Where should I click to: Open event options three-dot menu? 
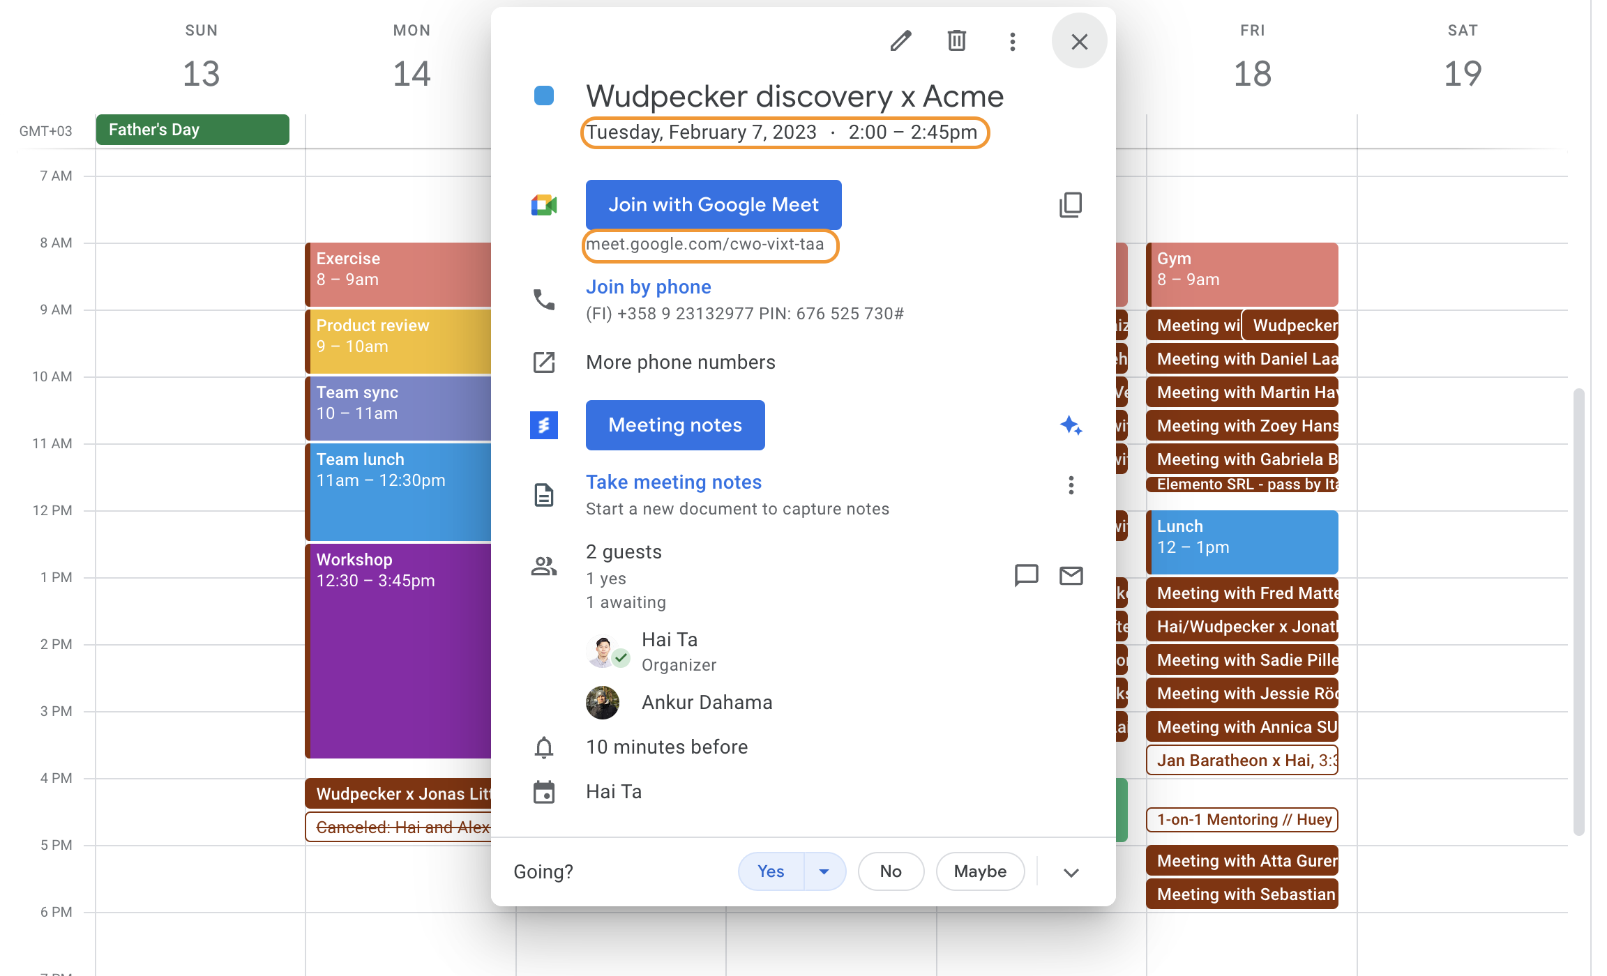tap(1012, 41)
